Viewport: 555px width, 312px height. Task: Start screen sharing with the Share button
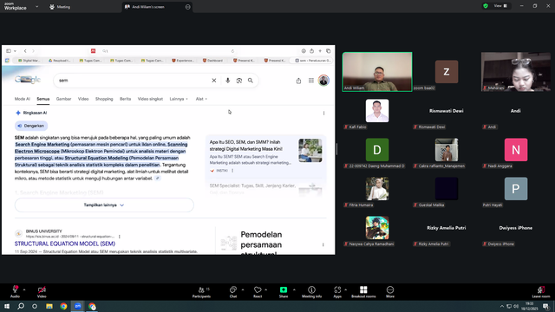tap(284, 292)
